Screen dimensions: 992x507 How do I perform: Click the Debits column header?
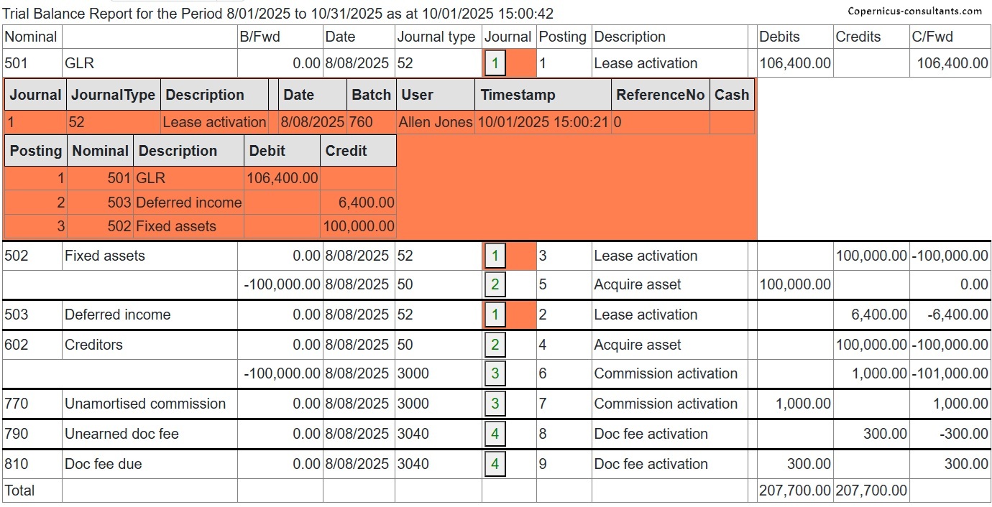click(779, 37)
